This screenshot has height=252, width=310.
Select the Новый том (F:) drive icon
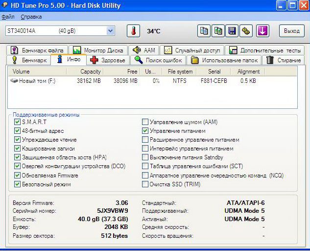point(14,81)
